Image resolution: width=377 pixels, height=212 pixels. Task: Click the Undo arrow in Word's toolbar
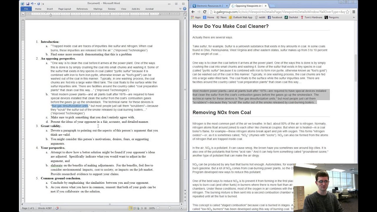[x=32, y=4]
